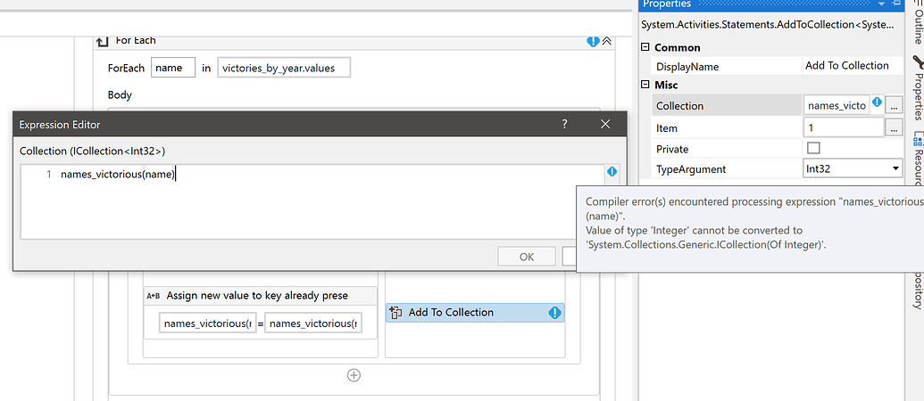Click the Assign activity A+B icon
Screen dimensions: 924x401
click(x=152, y=296)
